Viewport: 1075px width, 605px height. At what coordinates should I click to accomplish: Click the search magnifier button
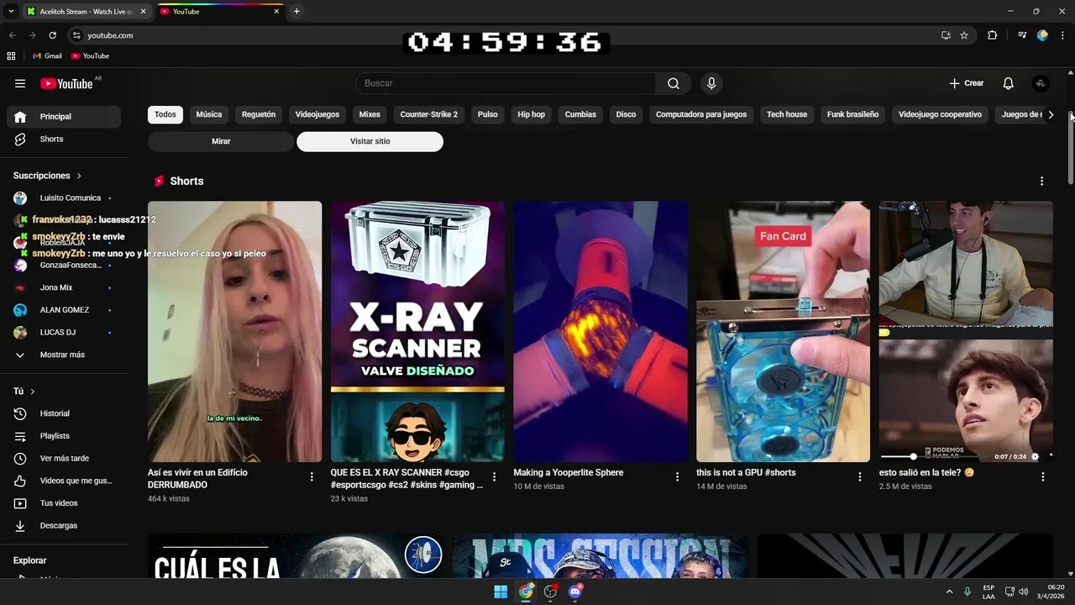[x=674, y=83]
